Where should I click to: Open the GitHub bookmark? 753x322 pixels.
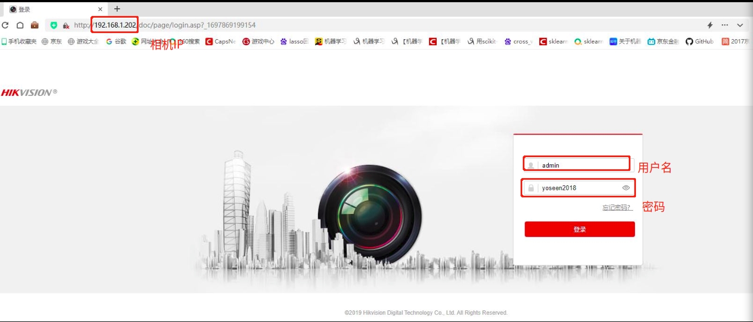699,41
